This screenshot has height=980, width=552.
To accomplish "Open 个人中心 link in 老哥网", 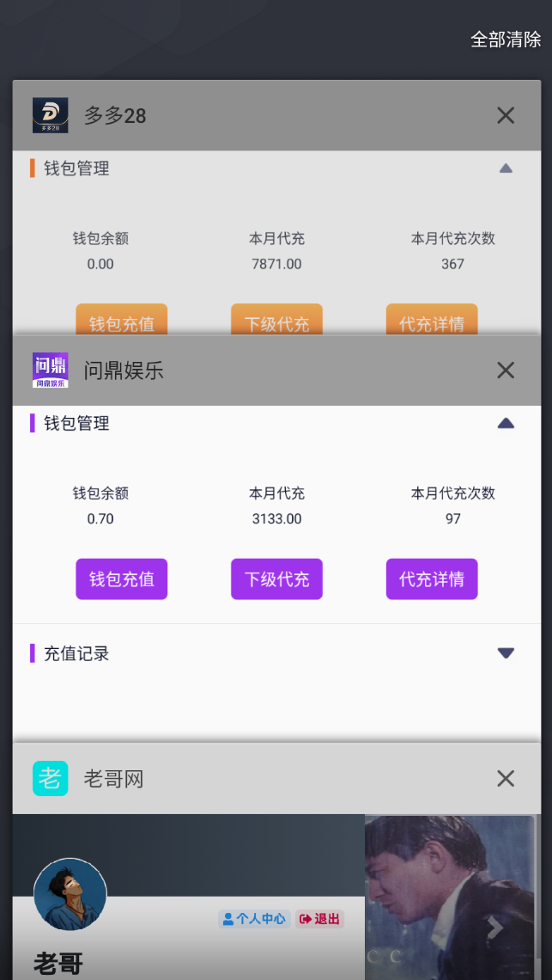I will click(254, 919).
